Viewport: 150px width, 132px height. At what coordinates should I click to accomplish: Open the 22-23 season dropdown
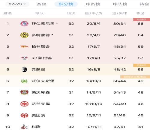pyautogui.click(x=17, y=4)
